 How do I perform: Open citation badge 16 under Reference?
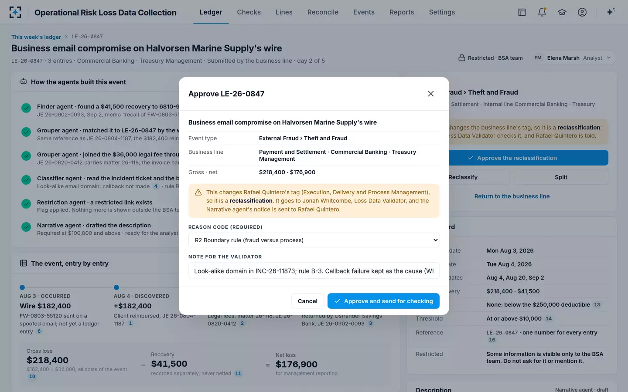(492, 340)
